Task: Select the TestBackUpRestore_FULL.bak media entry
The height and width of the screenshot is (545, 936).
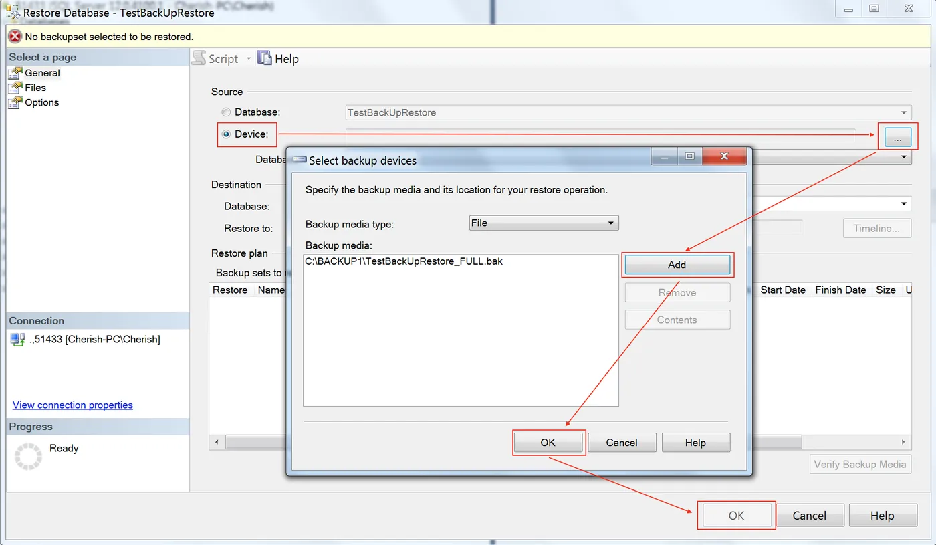Action: click(404, 261)
